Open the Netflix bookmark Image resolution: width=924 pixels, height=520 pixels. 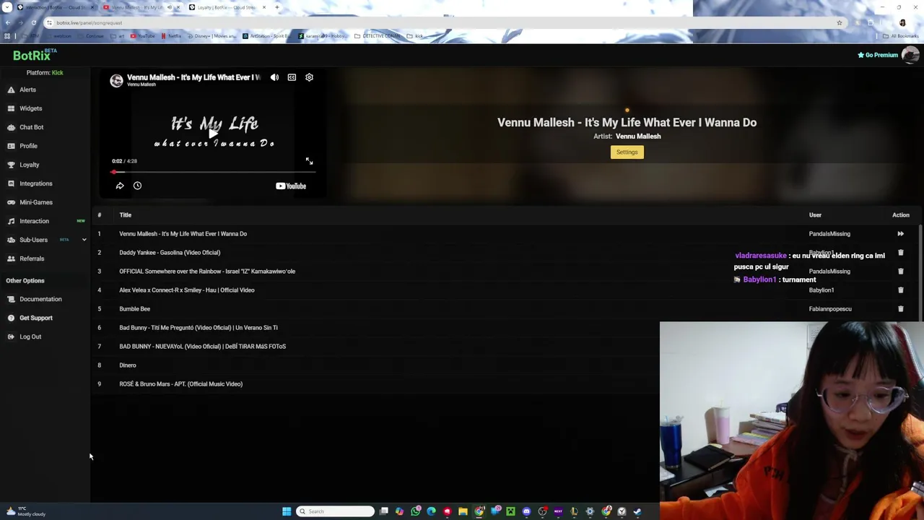[x=172, y=36]
